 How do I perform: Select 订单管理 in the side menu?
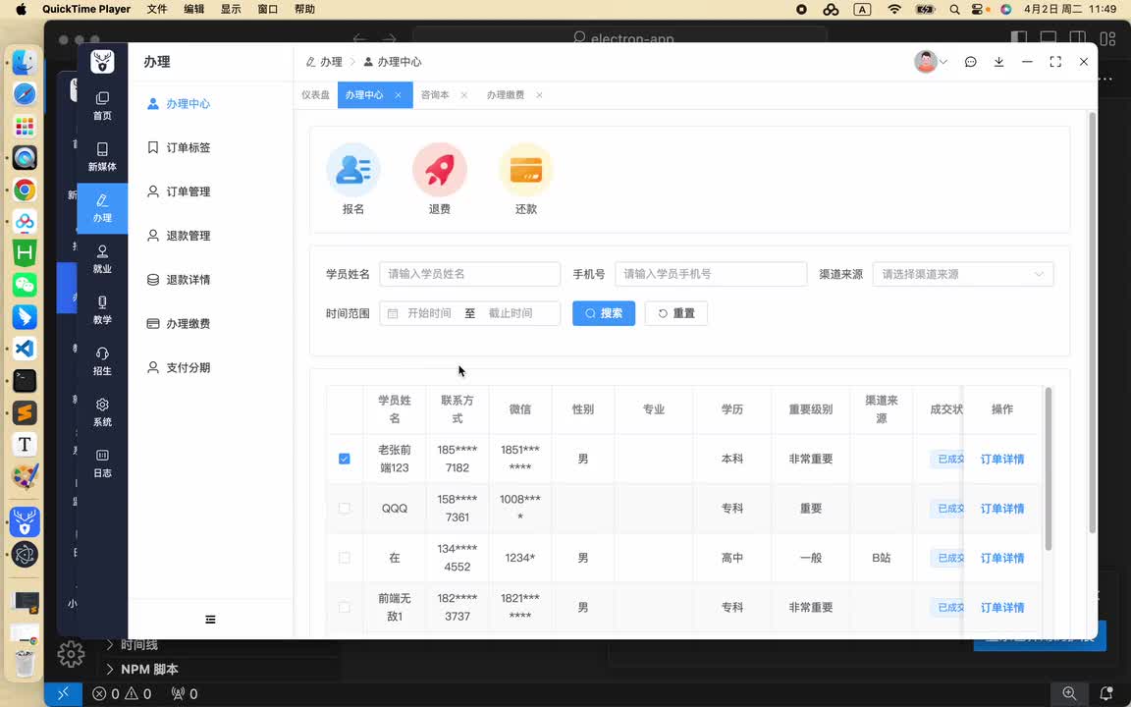click(211, 191)
